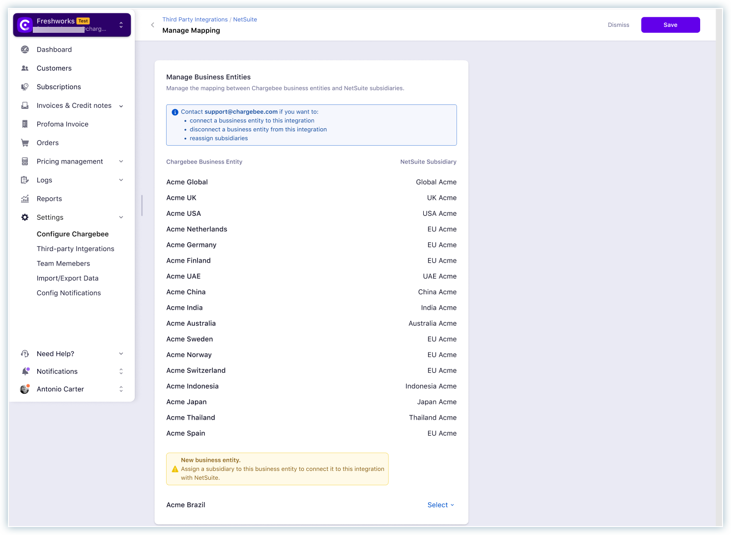The width and height of the screenshot is (731, 535).
Task: Open Reports using the chart icon
Action: (25, 198)
